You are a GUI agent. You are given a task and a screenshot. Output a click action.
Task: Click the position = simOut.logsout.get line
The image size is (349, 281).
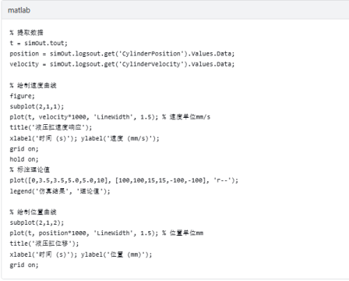click(x=122, y=54)
